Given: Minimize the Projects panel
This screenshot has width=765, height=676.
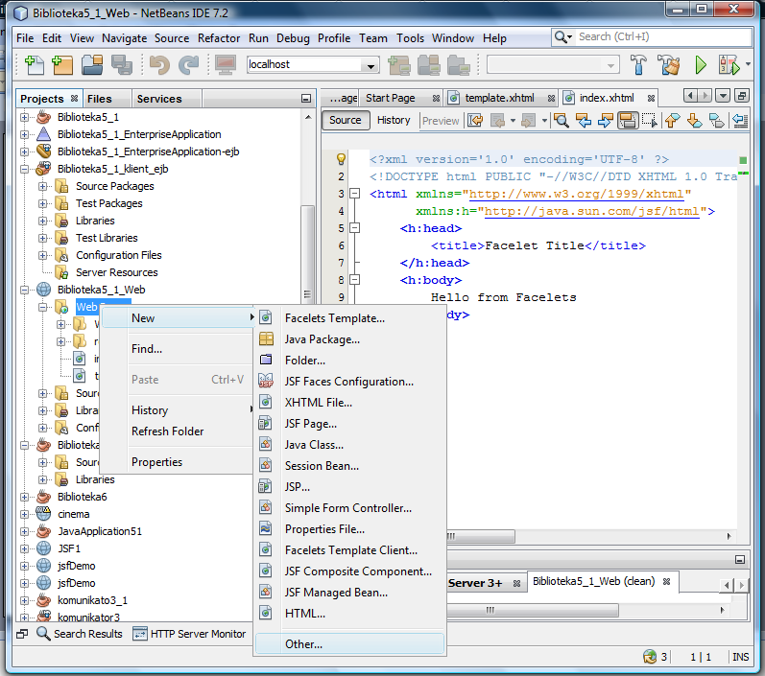Looking at the screenshot, I should (306, 99).
